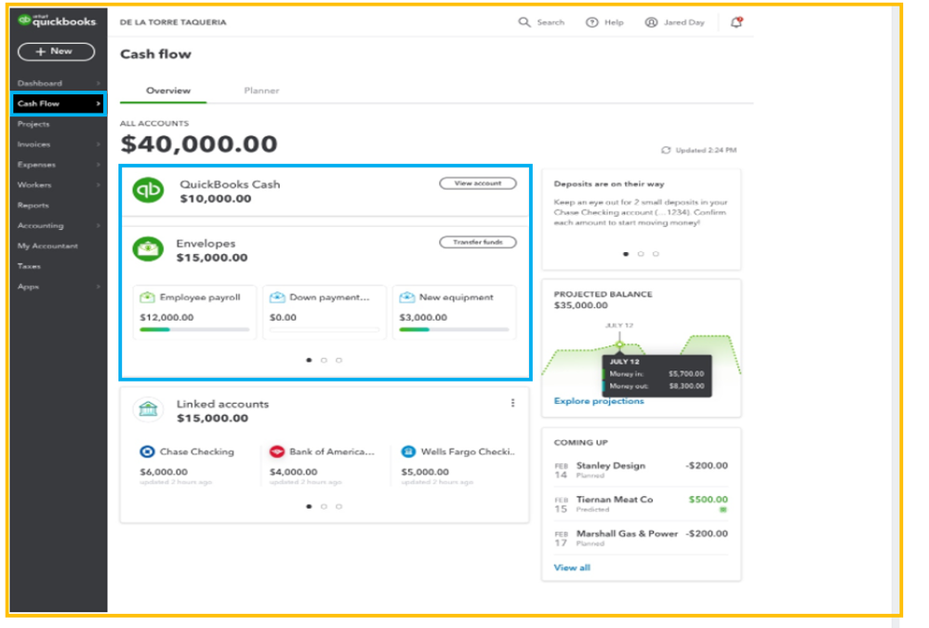Click the DE LA TORRE TAQUERIA company name
Viewport: 929px width, 628px height.
(x=173, y=22)
